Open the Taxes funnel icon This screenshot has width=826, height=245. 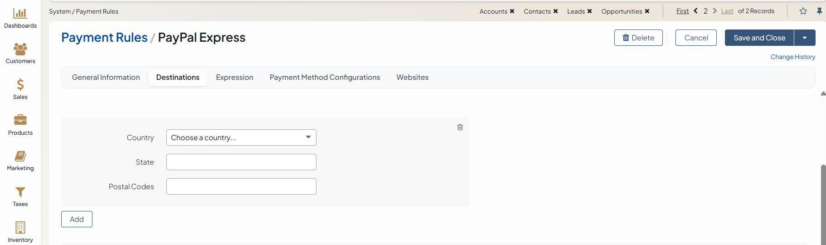point(20,192)
